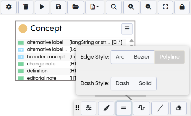Click the magnifier search icon
Image resolution: width=191 pixels, height=116 pixels.
(114, 7)
